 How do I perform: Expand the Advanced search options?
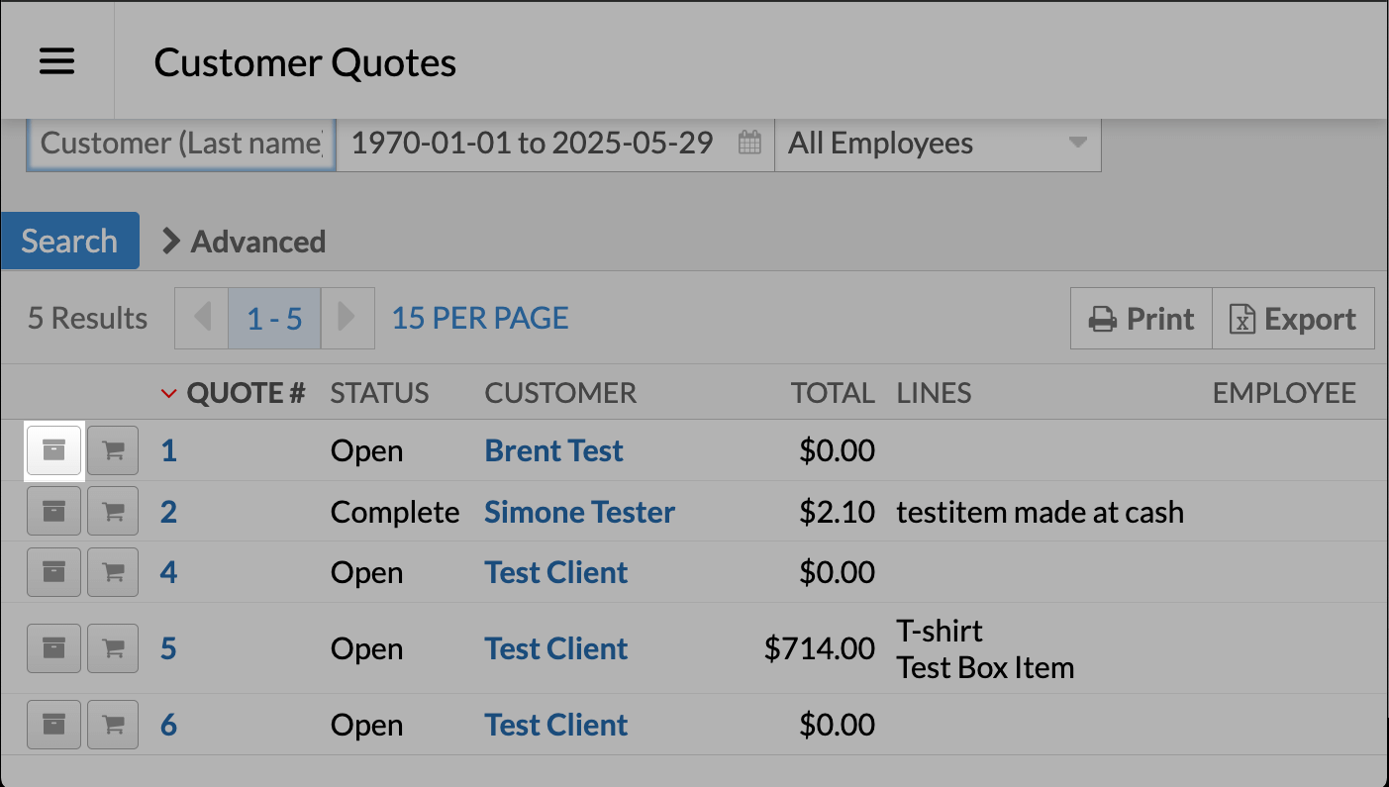coord(244,242)
